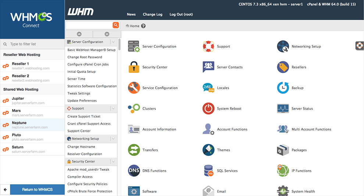Click the orange search magnifier button
Image resolution: width=364 pixels, height=196 pixels.
[x=116, y=25]
